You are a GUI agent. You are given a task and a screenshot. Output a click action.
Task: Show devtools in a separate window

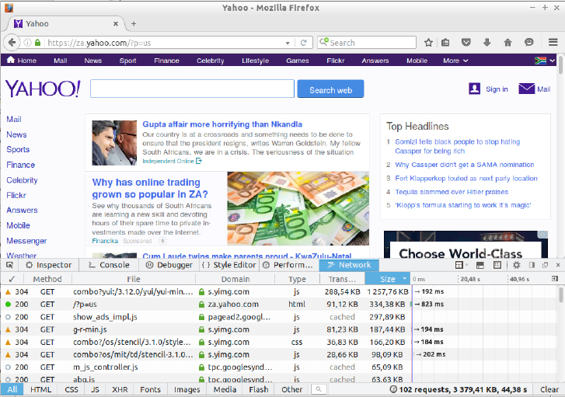click(x=545, y=265)
